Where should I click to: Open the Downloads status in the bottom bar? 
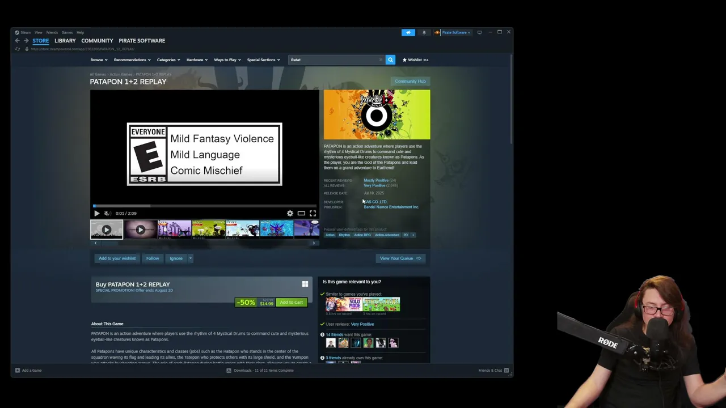(260, 371)
